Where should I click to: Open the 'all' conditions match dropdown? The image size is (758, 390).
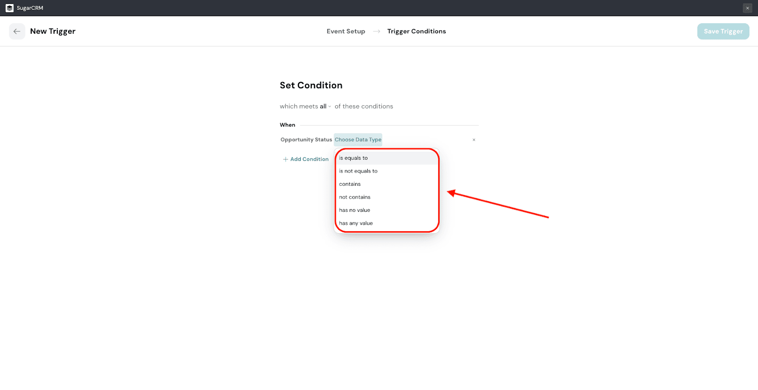[325, 107]
